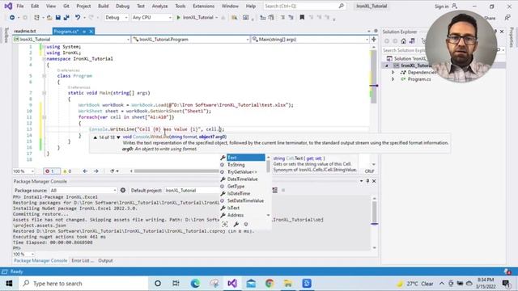
Task: Open Microsoft Edge from the taskbar
Action: [x=195, y=284]
